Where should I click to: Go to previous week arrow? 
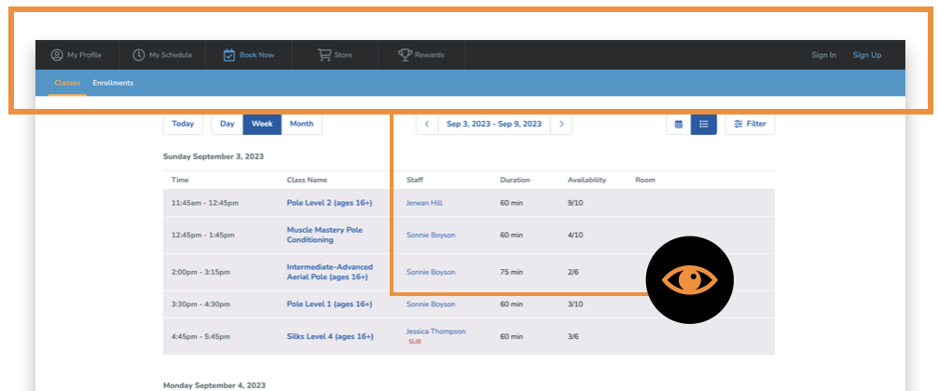(427, 124)
